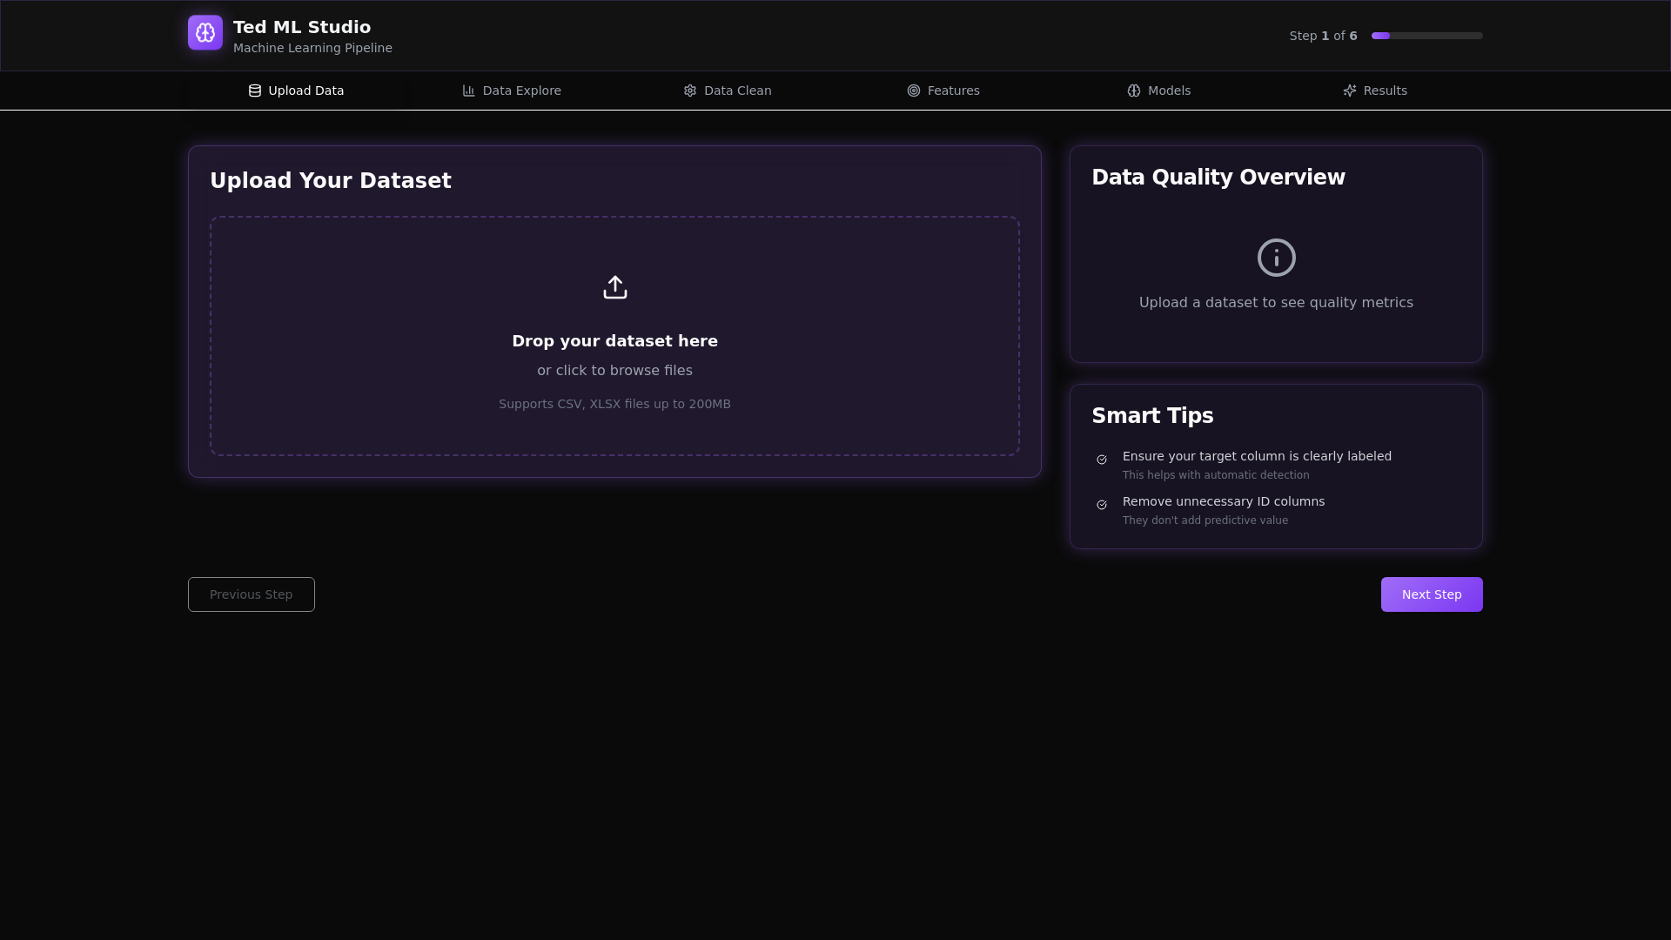This screenshot has width=1671, height=940.
Task: Switch to the Data Explore tab
Action: point(512,91)
